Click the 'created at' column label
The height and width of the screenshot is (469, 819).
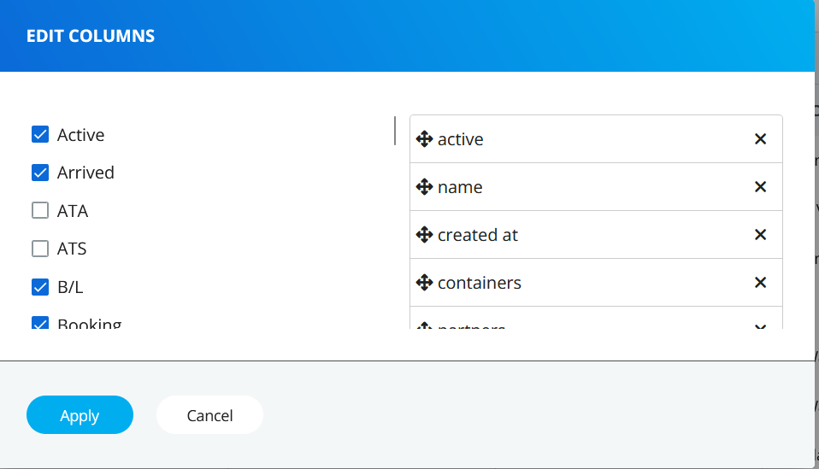(x=478, y=235)
